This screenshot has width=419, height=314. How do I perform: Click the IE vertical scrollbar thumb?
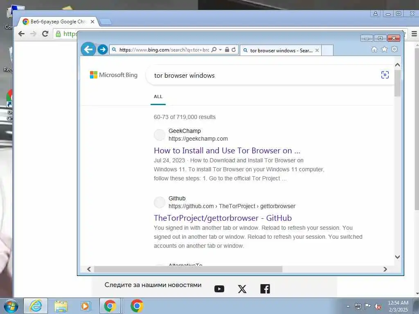tap(397, 83)
